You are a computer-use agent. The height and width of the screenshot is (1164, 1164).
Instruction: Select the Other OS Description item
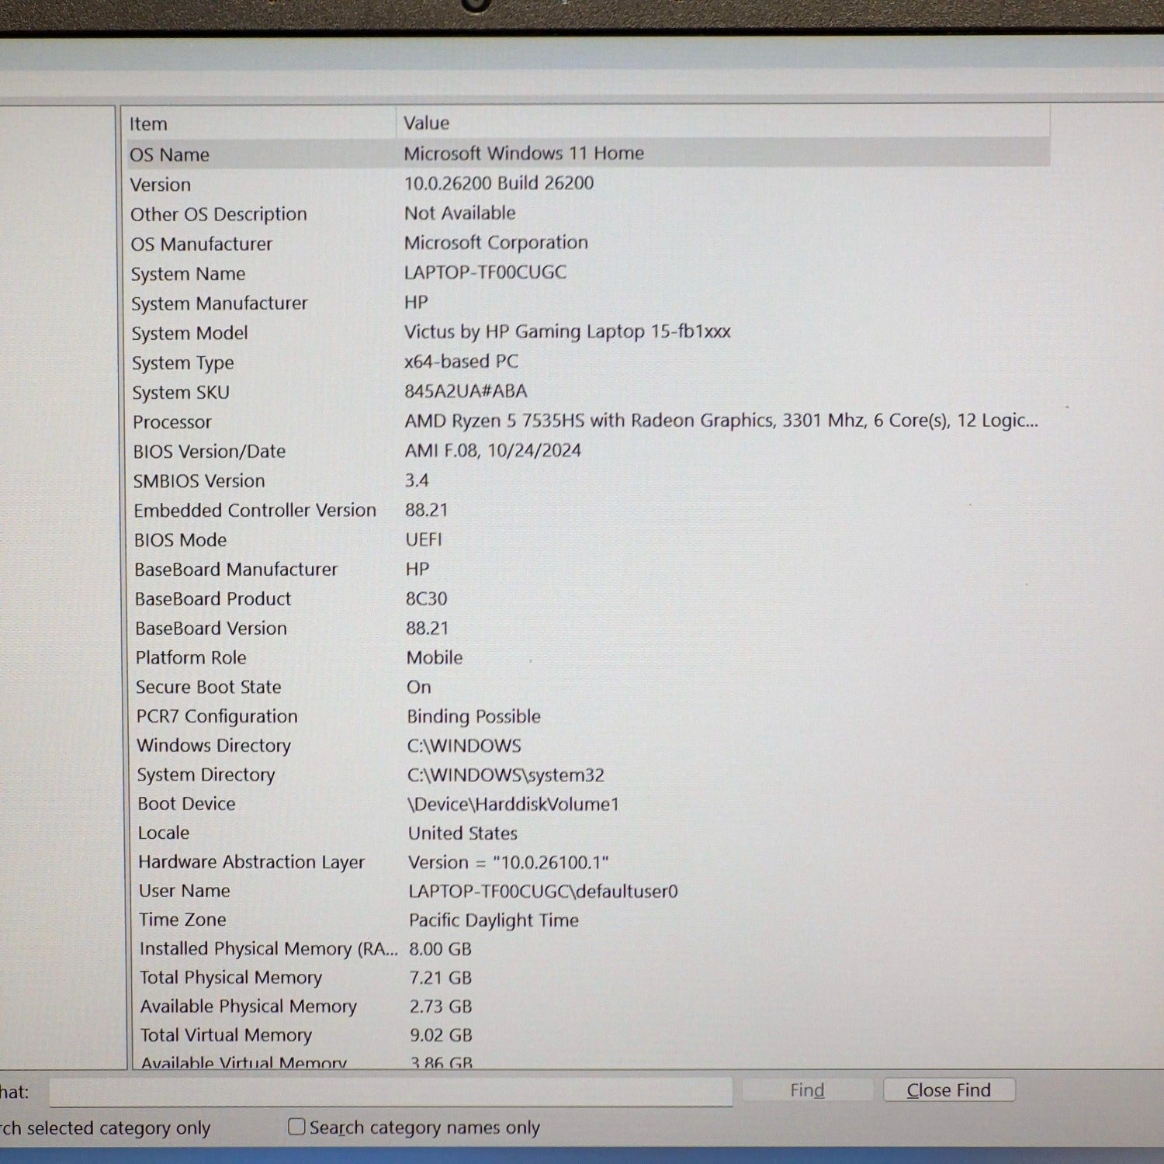pos(219,214)
